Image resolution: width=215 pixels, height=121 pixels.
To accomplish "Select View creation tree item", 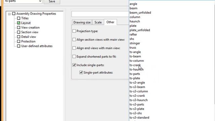I will pos(30,28).
